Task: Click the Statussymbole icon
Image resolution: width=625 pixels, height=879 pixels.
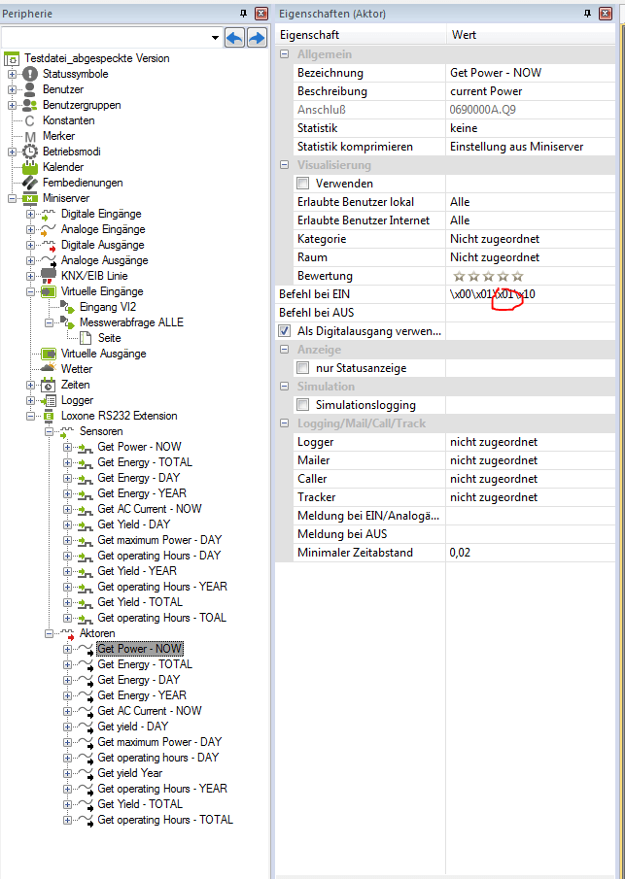Action: tap(29, 74)
